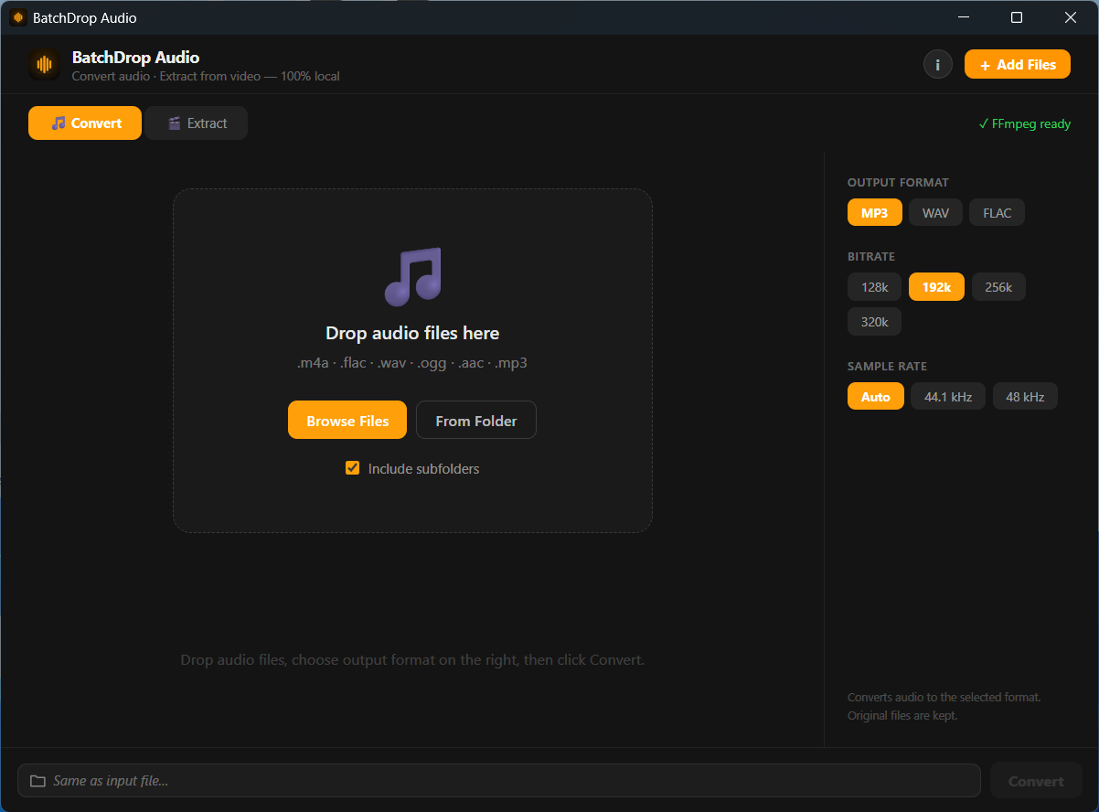This screenshot has width=1099, height=812.
Task: Minimize the BatchDrop Audio window
Action: 962,17
